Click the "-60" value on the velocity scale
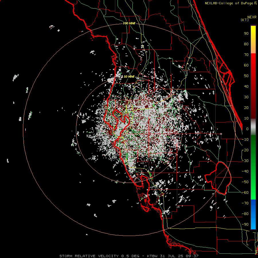Screen dimensions: 258x258 click(245, 193)
